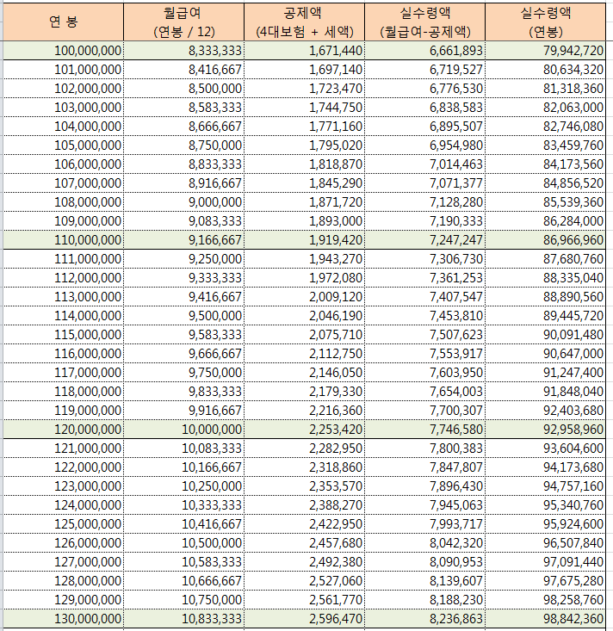This screenshot has height=631, width=613.
Task: Select salary cell 113,000,000
Action: tap(63, 297)
